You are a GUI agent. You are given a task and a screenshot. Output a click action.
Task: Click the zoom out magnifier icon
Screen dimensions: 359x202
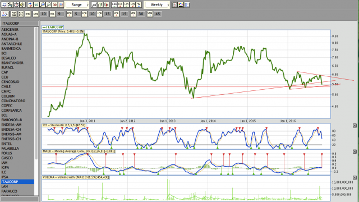click(49, 4)
